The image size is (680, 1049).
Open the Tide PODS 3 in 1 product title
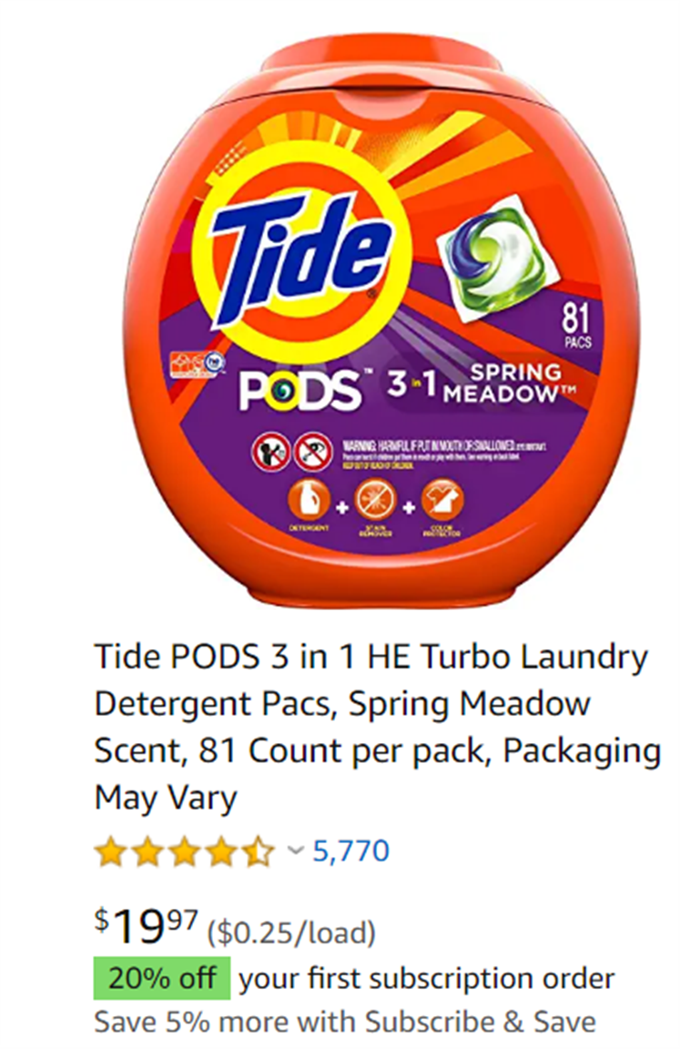[378, 728]
